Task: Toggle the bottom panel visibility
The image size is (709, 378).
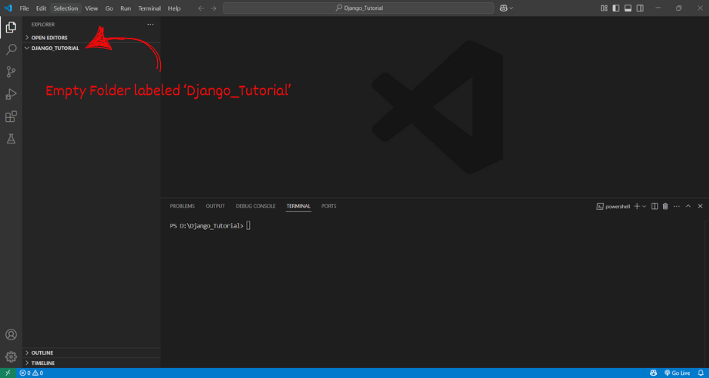Action: coord(628,8)
